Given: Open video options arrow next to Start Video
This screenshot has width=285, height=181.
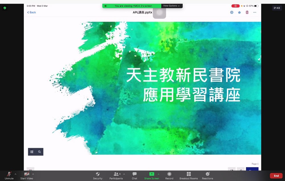Looking at the screenshot, I should pos(33,174).
